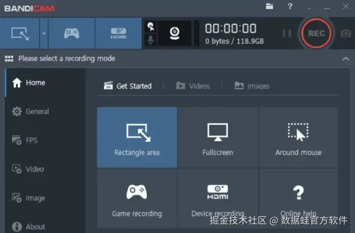The image size is (355, 233).
Task: Choose the Fullscreen recording tile
Action: (x=218, y=138)
